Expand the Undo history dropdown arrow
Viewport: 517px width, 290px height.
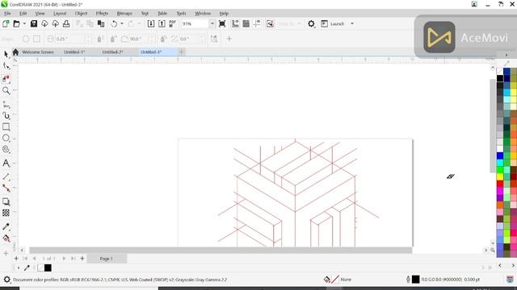122,23
